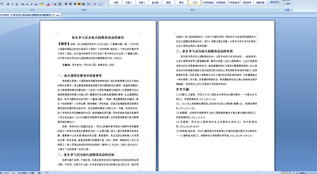Toggle justified alignment button

click(79, 4)
